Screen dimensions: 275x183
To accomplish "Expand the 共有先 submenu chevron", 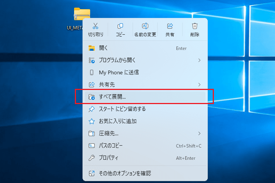I will coord(199,84).
